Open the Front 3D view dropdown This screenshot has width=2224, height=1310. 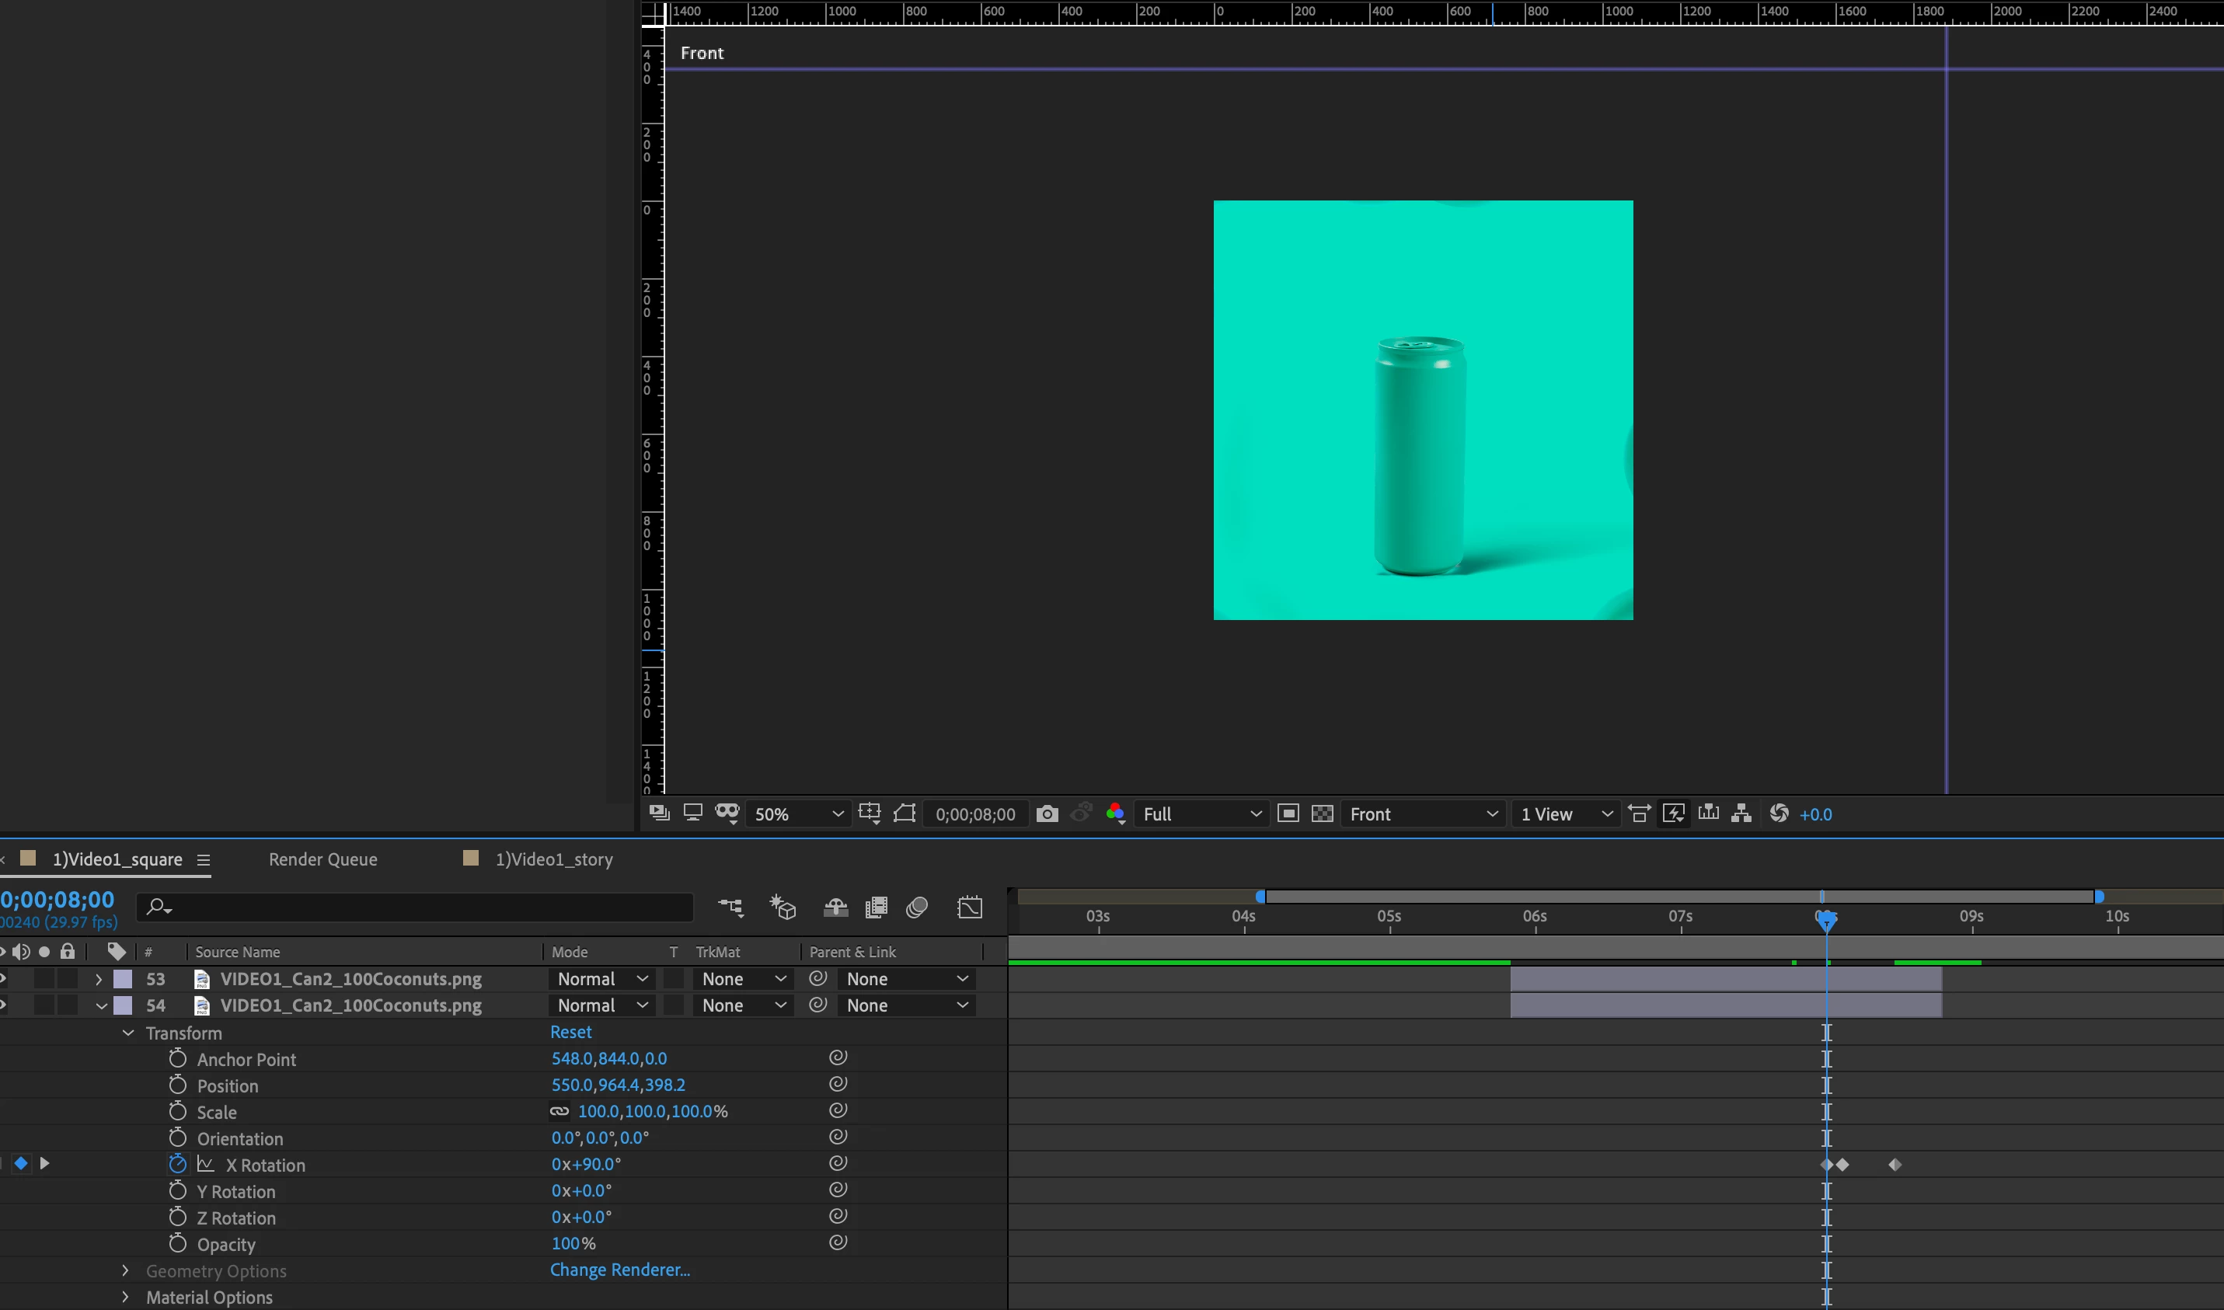click(x=1423, y=814)
